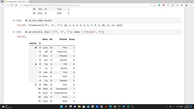Click the Out[38] output prompt
Screen dimensions: 194x109
tap(22, 25)
